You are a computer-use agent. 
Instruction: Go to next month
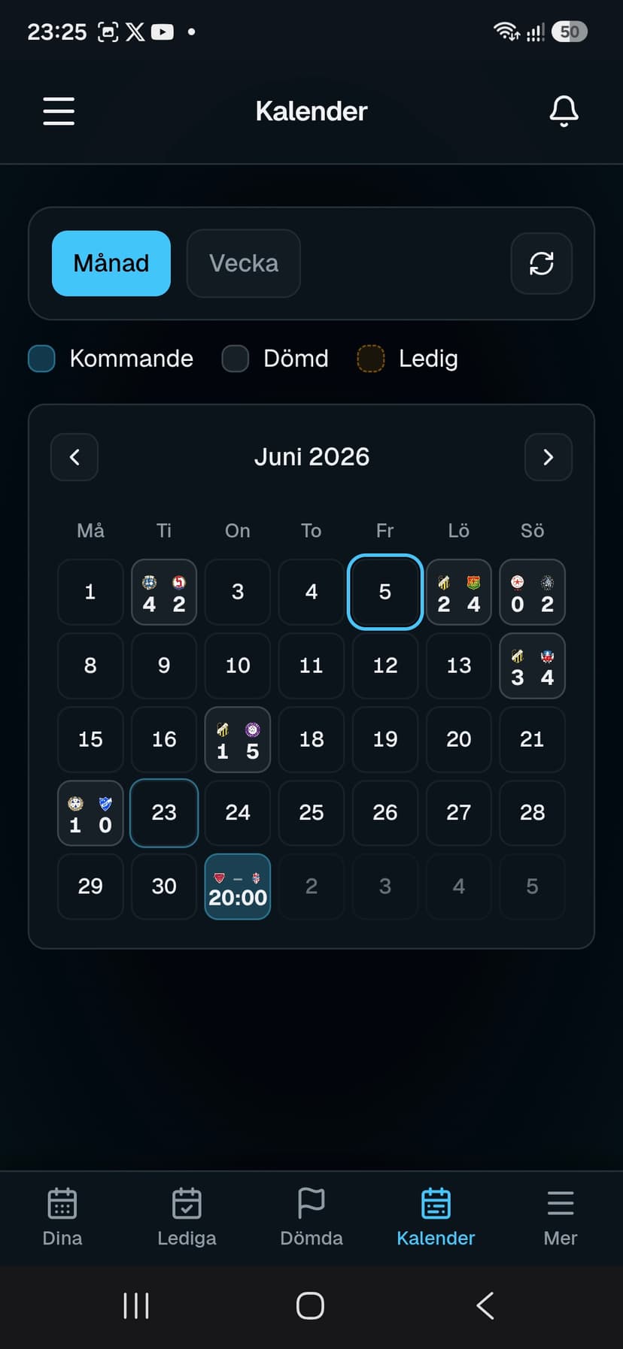tap(549, 456)
